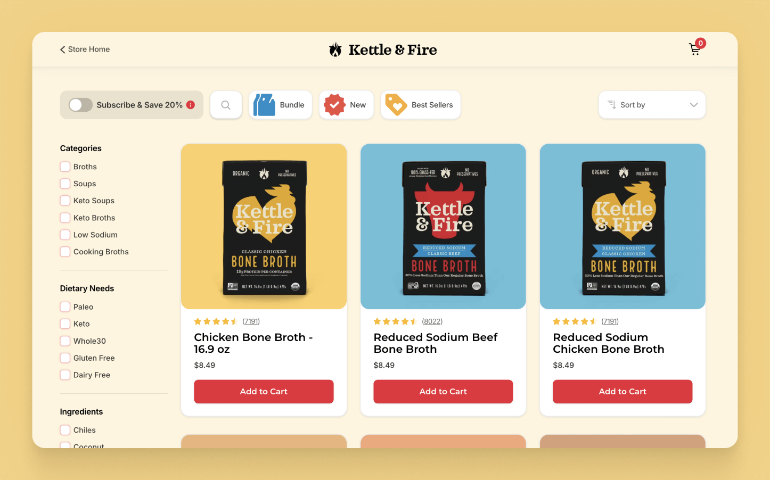The width and height of the screenshot is (770, 480).
Task: Click the Best Sellers tag icon
Action: pyautogui.click(x=396, y=105)
